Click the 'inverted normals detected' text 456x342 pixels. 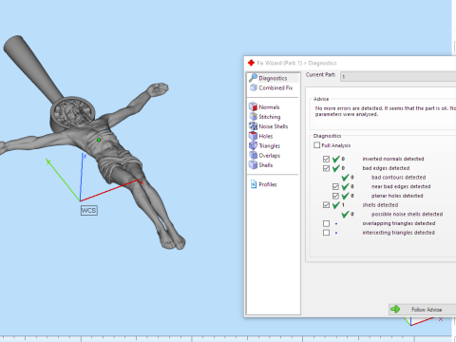pos(393,159)
